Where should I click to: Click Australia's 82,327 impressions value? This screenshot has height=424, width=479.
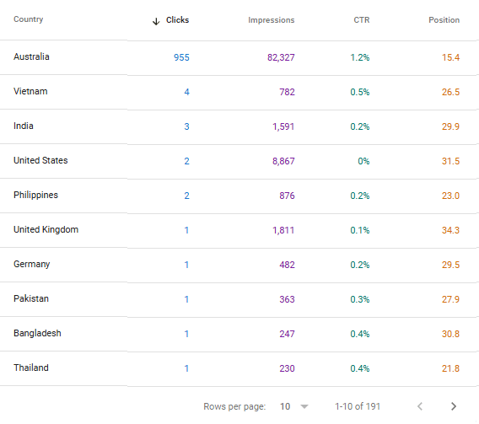pos(281,57)
